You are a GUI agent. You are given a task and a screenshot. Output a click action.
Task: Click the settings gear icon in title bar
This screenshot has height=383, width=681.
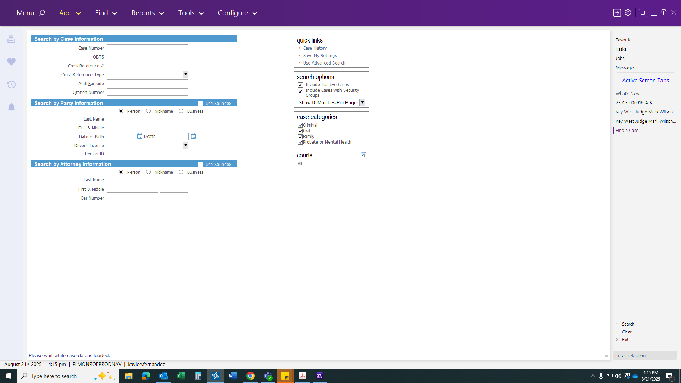pyautogui.click(x=628, y=13)
